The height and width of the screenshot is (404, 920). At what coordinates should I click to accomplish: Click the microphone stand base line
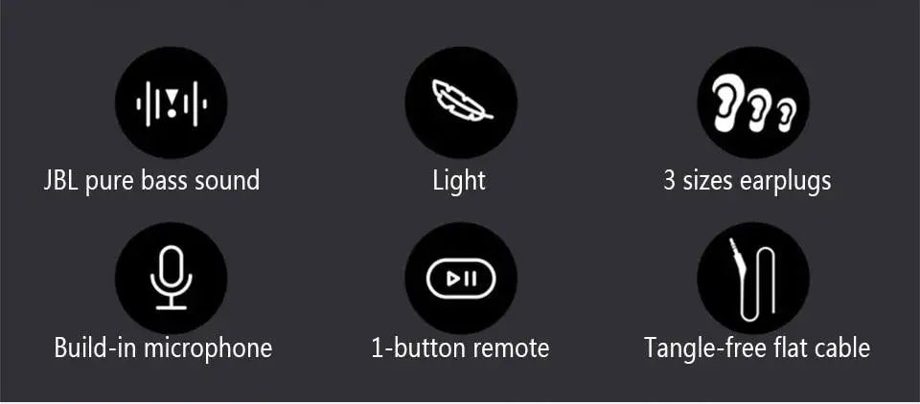point(171,307)
